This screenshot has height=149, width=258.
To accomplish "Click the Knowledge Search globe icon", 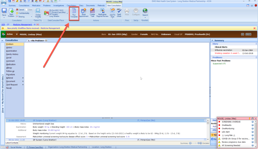I will (145, 11).
